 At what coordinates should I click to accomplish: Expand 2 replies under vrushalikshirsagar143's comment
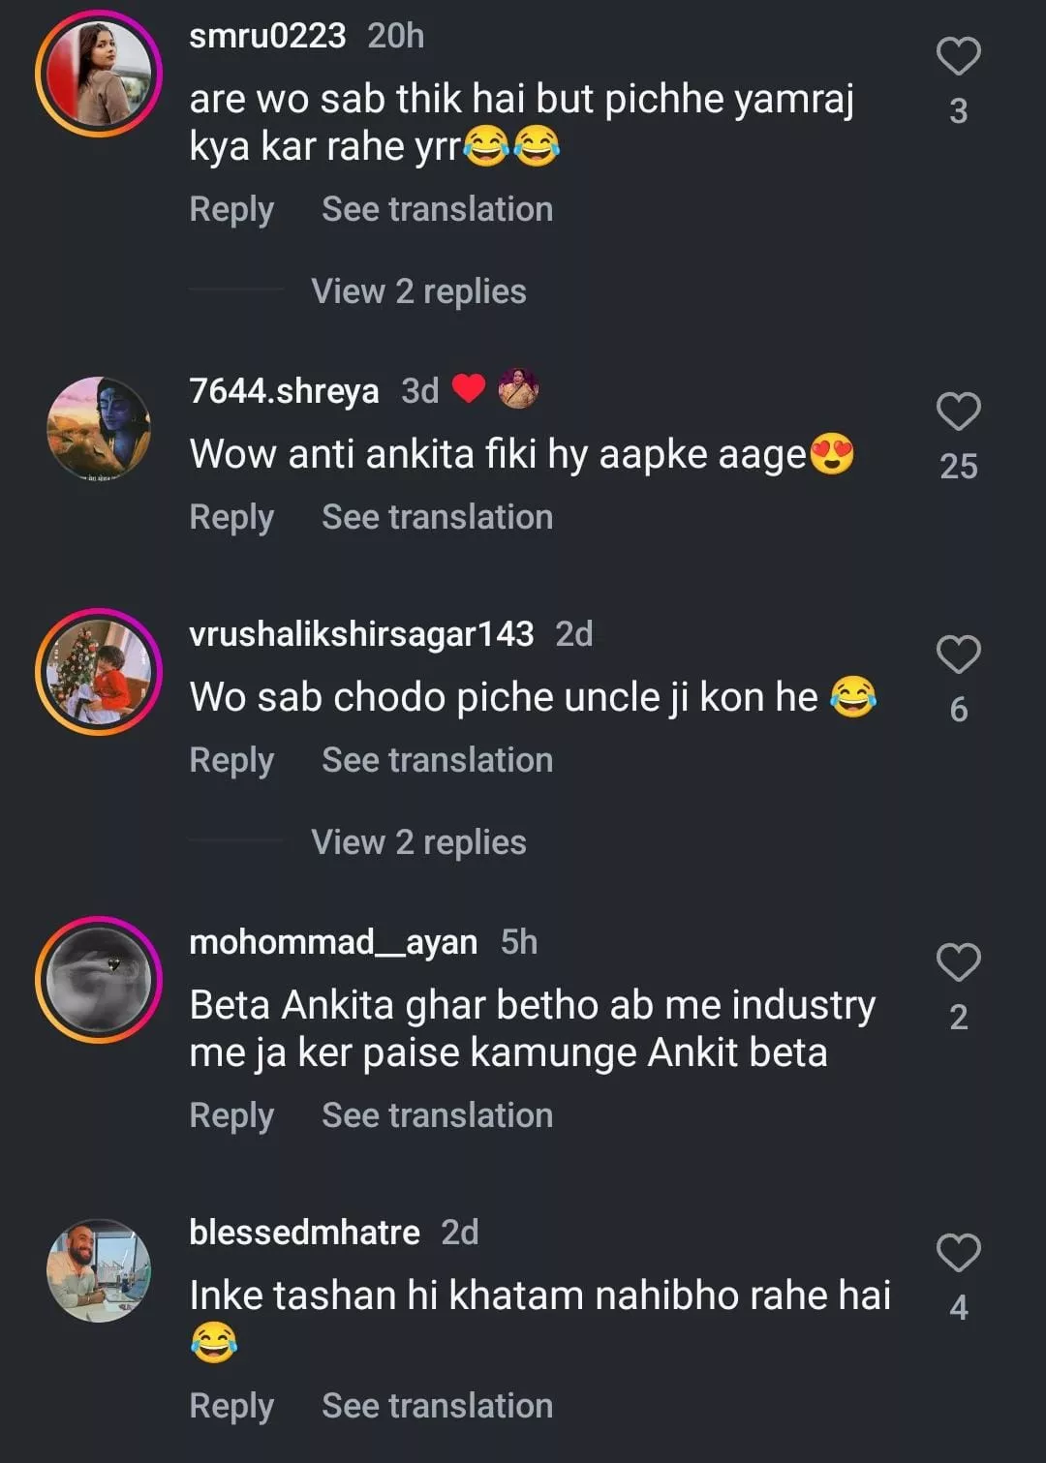point(418,842)
